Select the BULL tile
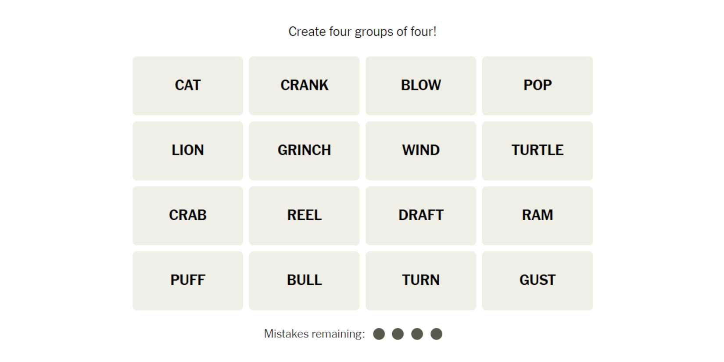Viewport: 724px width, 362px height. click(x=304, y=280)
